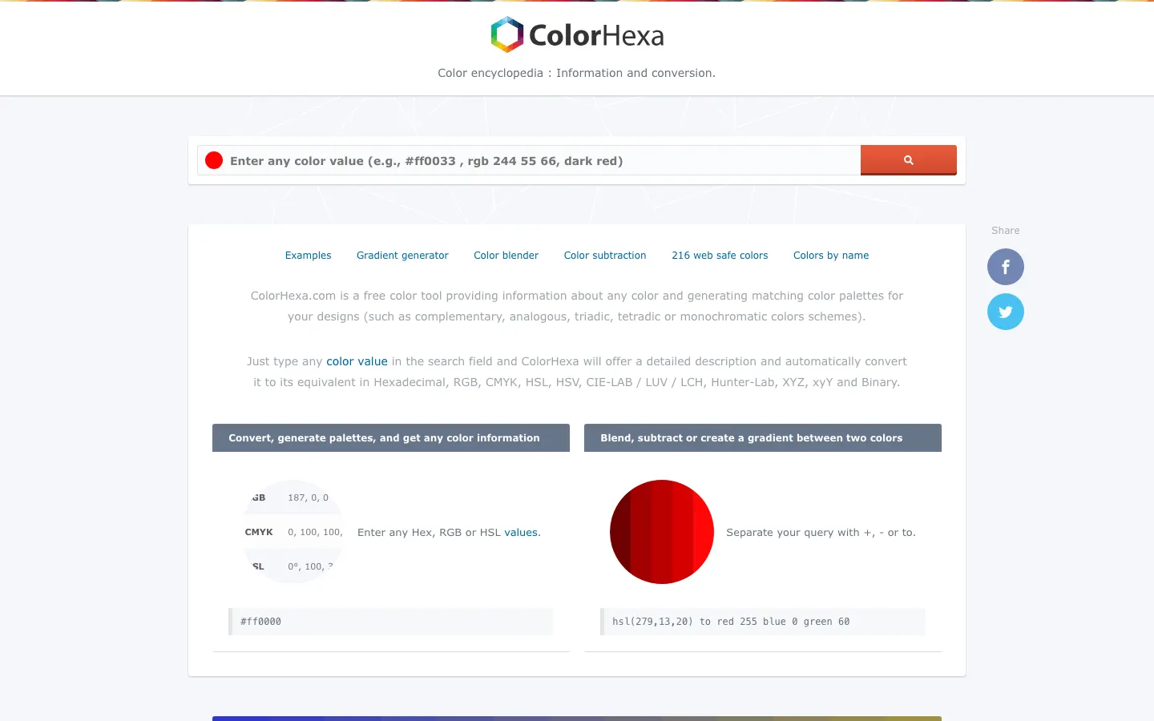Viewport: 1154px width, 721px height.
Task: Click the #ff0000 example code
Action: (261, 622)
